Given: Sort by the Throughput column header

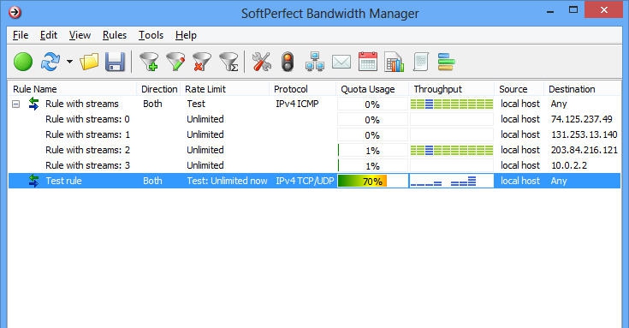Looking at the screenshot, I should tap(452, 89).
